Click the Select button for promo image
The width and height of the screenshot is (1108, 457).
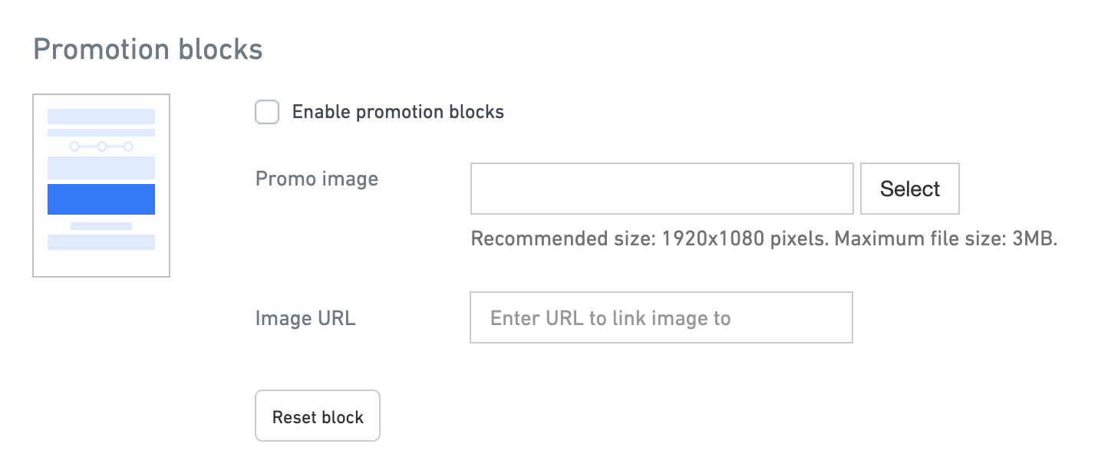click(x=910, y=189)
